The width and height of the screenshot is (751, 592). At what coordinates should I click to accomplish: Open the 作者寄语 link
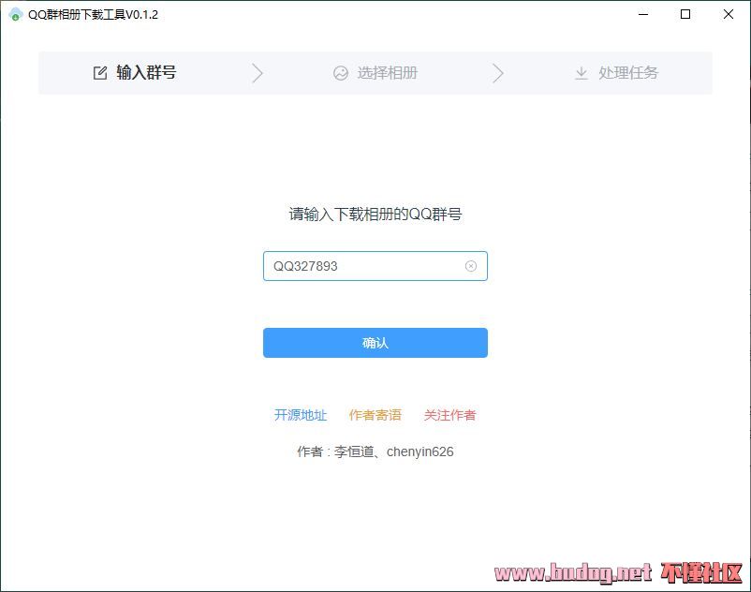pos(375,415)
